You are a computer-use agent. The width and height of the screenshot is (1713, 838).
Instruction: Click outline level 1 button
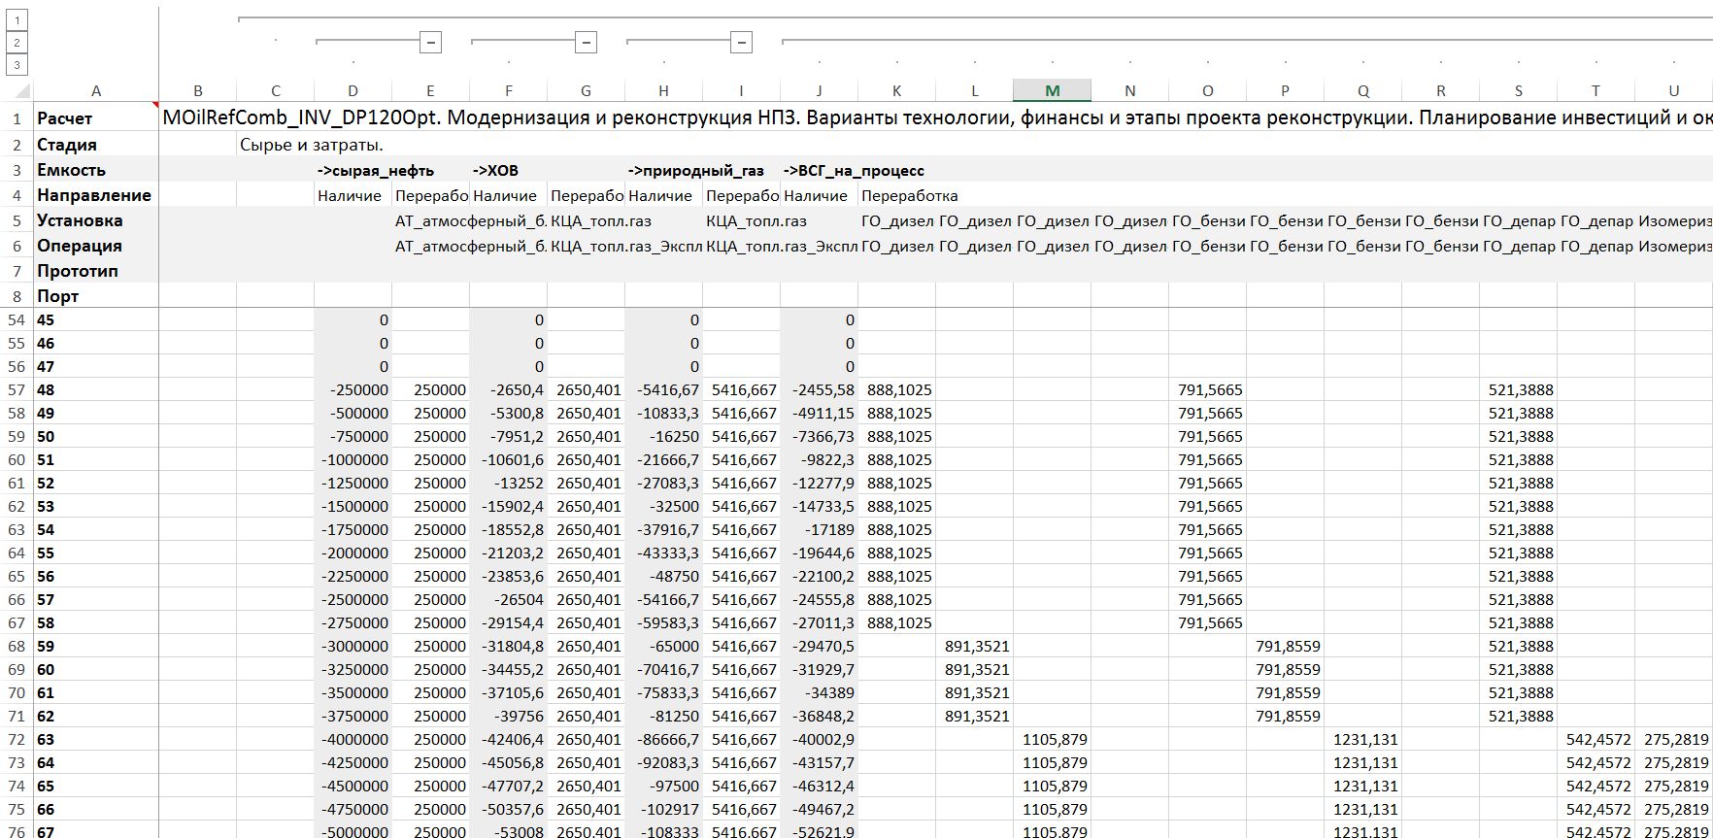pos(17,19)
